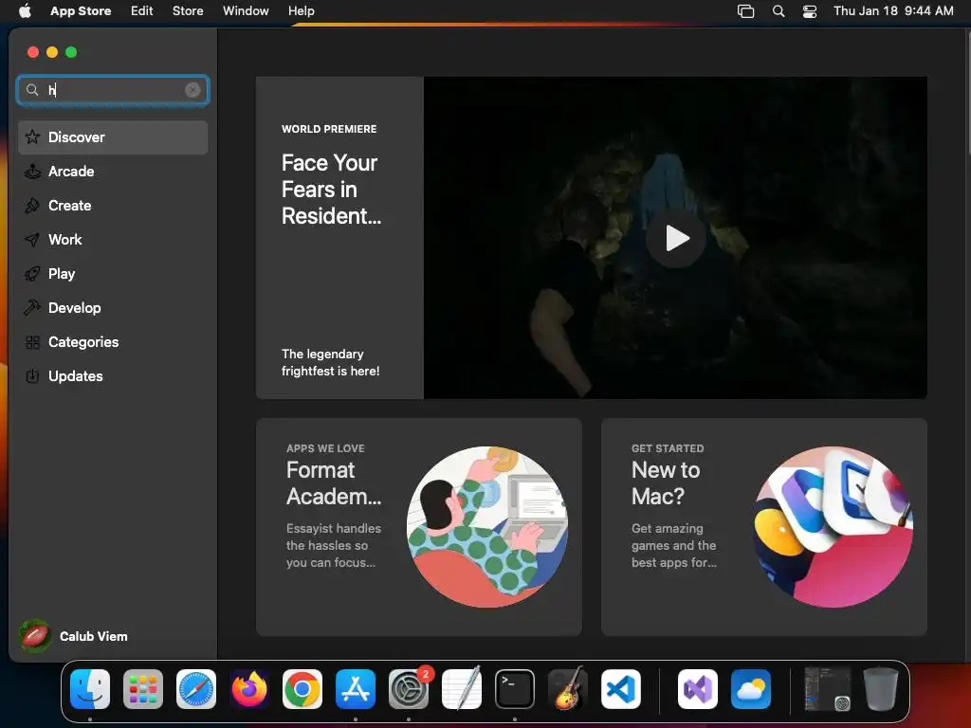Zoom the App Store window green button
Screen dimensions: 971x728
[71, 52]
